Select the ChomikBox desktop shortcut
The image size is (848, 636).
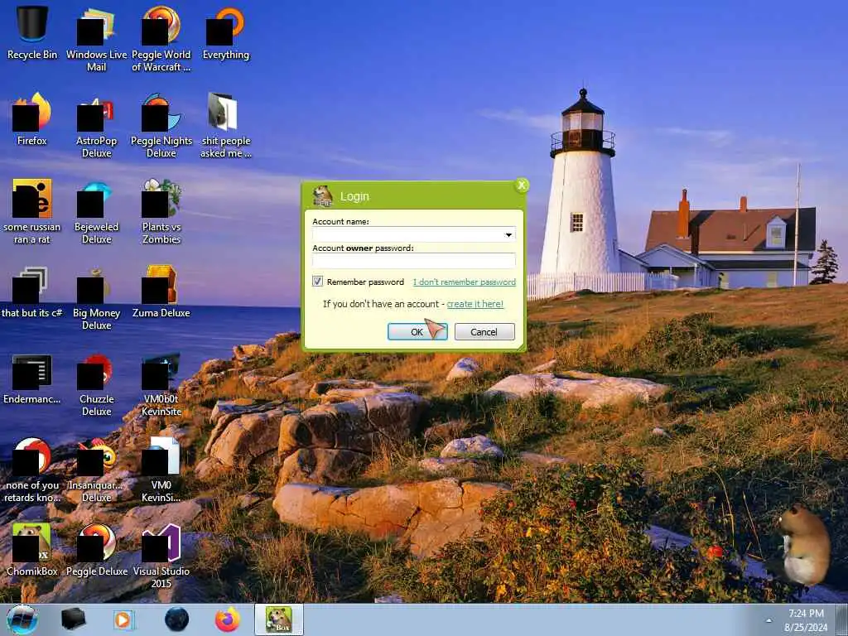click(x=32, y=550)
